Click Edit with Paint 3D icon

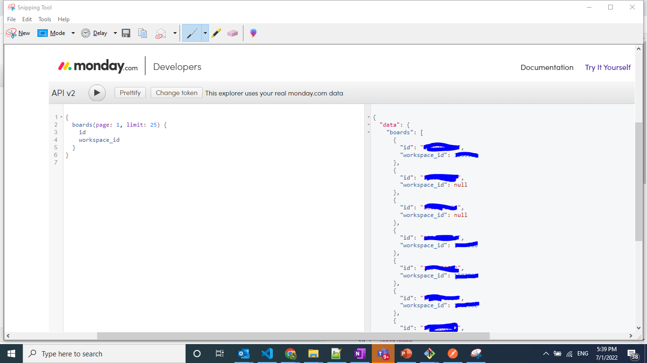253,33
